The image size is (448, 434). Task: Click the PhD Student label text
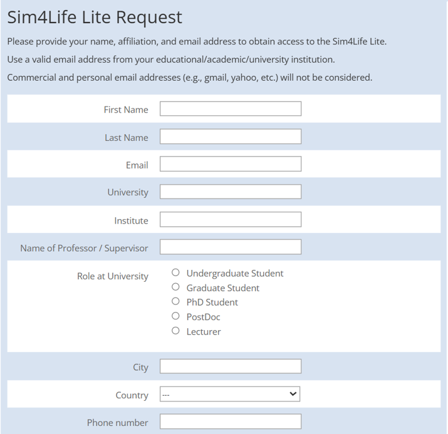(212, 302)
